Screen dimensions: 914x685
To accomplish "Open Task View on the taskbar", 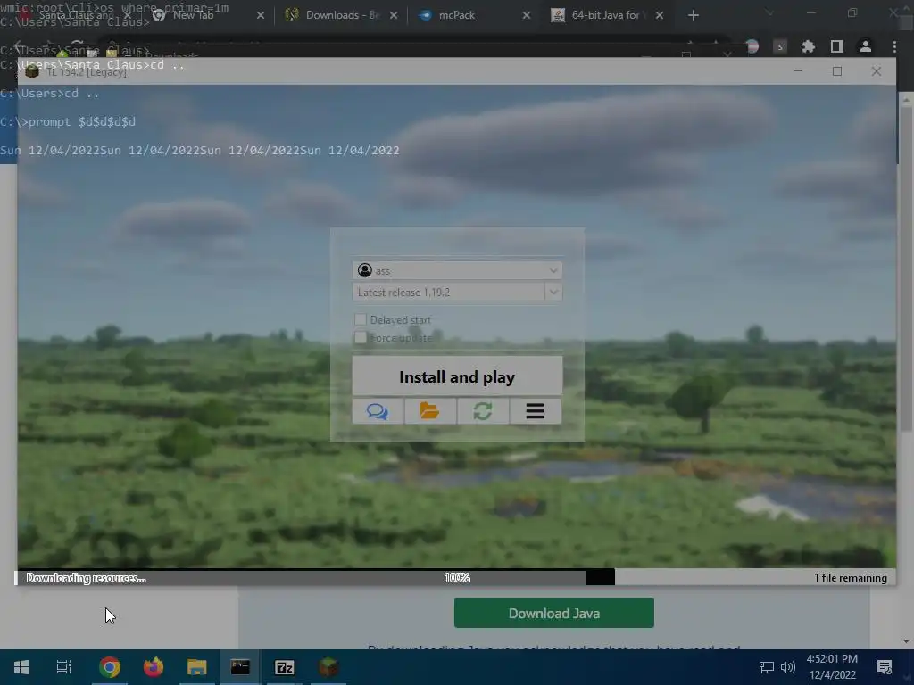I will (x=64, y=667).
